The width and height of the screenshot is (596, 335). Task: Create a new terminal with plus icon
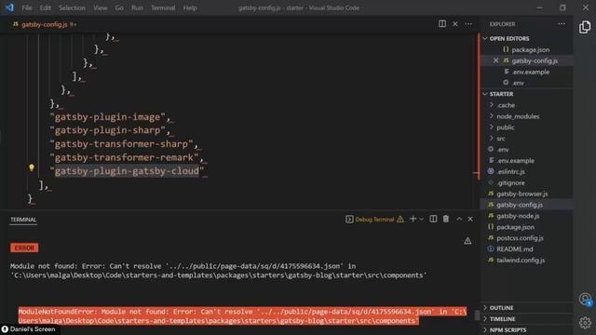[x=413, y=219]
